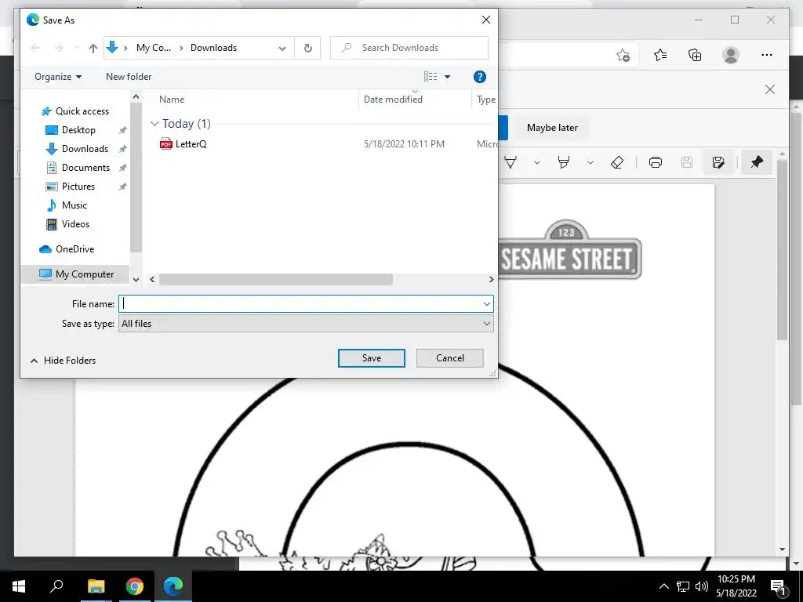The width and height of the screenshot is (803, 602).
Task: Collapse with Hide Folders
Action: coord(63,361)
